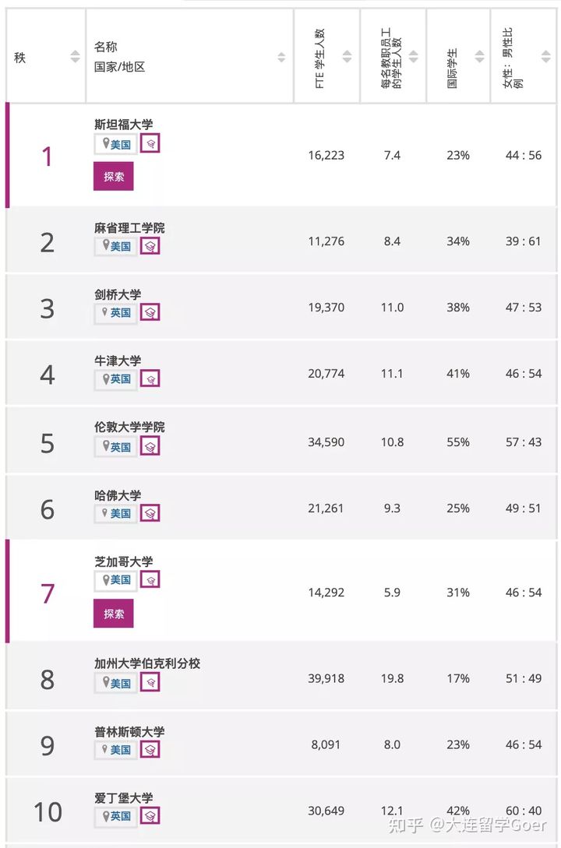Click graduation cap icon for 麻省理工学院
Screen dimensions: 561x848
click(150, 246)
